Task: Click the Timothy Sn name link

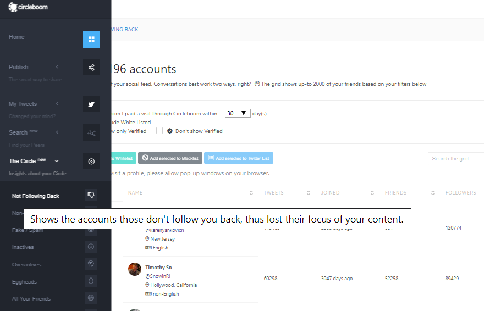Action: 158,268
